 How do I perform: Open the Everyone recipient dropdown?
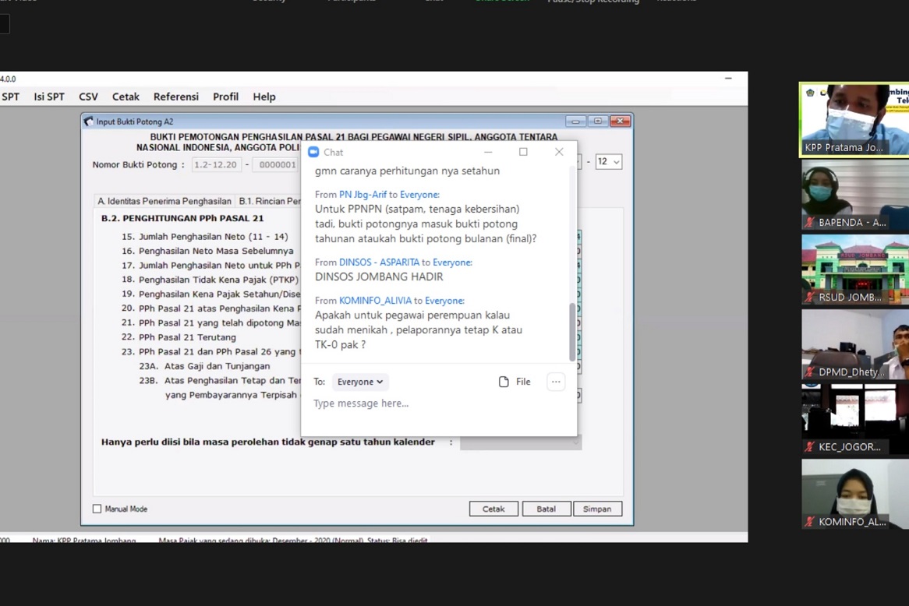pyautogui.click(x=359, y=382)
